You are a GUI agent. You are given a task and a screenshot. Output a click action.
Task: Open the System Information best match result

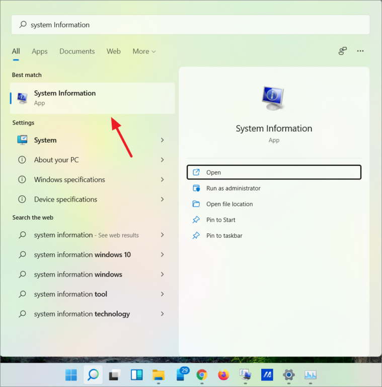pos(93,98)
